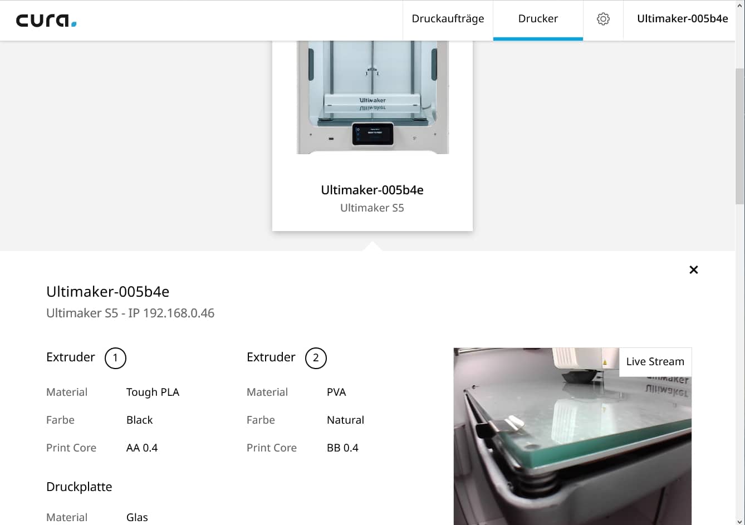Select the Ultimaker S5 printer card image
The height and width of the screenshot is (525, 745).
tap(372, 97)
